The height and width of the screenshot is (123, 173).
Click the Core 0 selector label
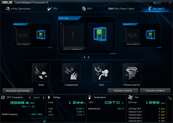point(36,97)
